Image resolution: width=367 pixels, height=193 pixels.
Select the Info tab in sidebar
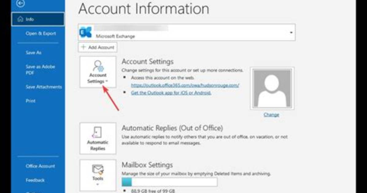coord(38,19)
